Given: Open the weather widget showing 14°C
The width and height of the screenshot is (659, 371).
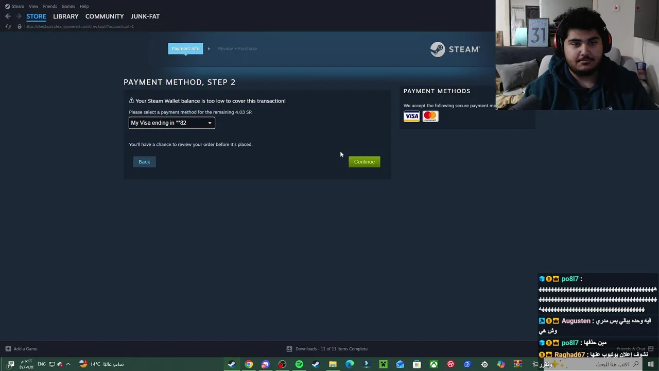Looking at the screenshot, I should point(101,364).
